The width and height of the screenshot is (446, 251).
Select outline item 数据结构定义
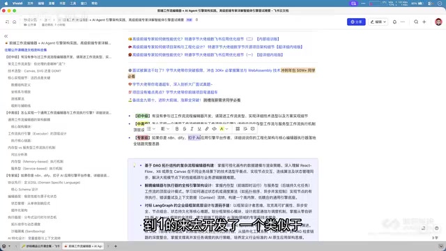click(21, 85)
